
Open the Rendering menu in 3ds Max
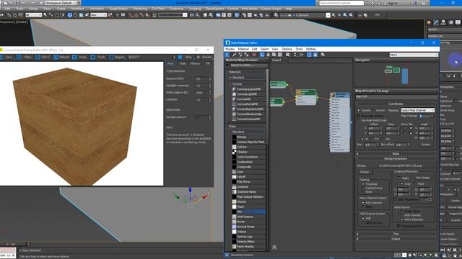coord(140,9)
